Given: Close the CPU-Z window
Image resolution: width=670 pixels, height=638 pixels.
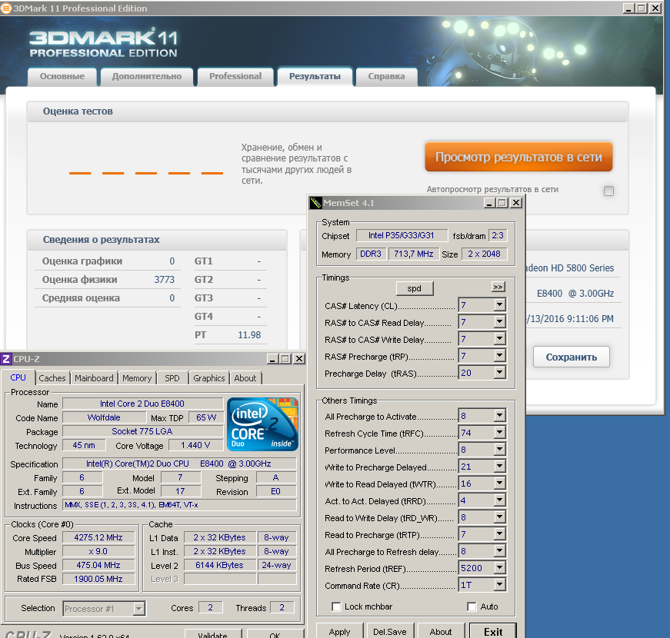Looking at the screenshot, I should coord(299,359).
